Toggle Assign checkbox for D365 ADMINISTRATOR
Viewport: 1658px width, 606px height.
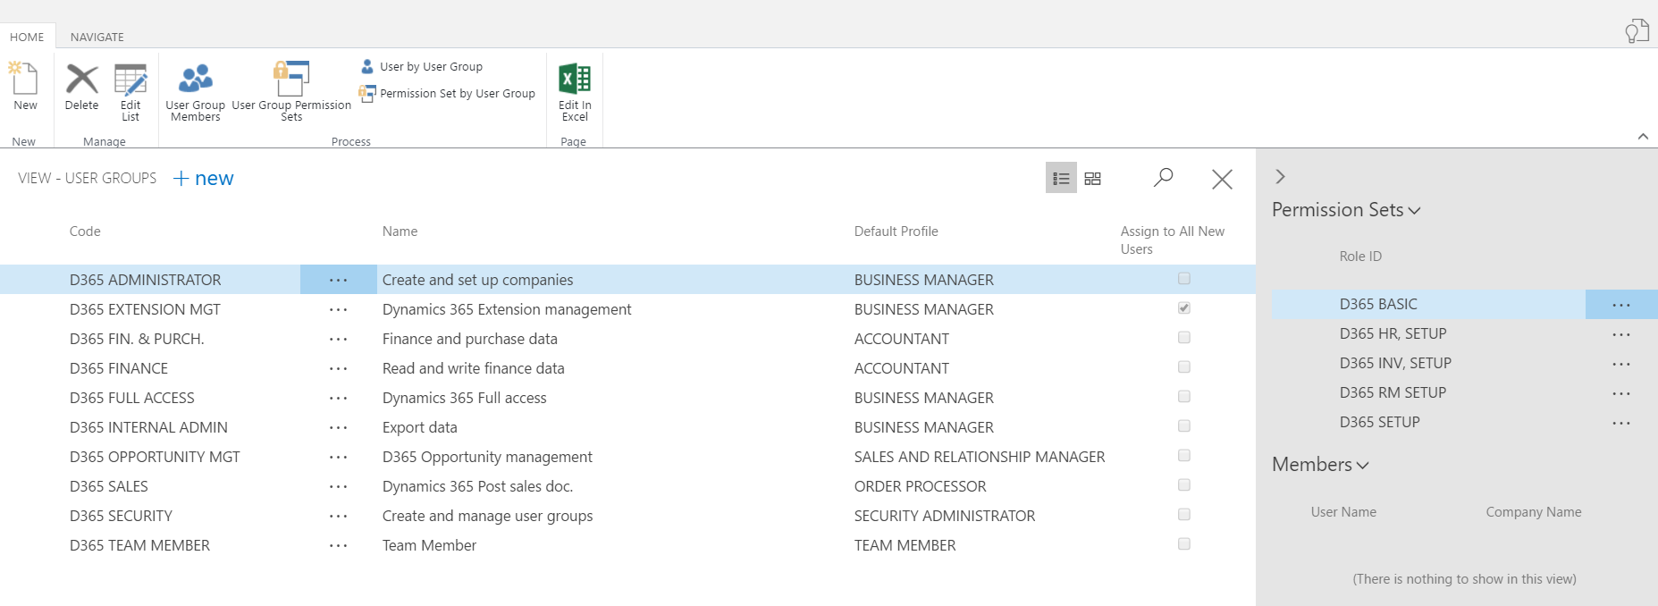point(1183,279)
